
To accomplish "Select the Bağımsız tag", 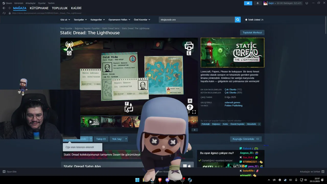I will [216, 124].
